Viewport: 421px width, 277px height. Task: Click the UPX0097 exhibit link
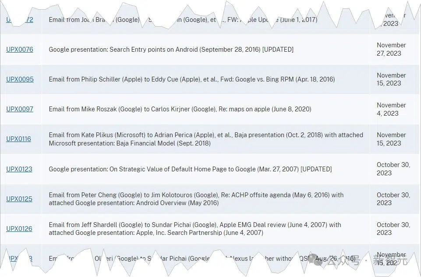point(20,109)
